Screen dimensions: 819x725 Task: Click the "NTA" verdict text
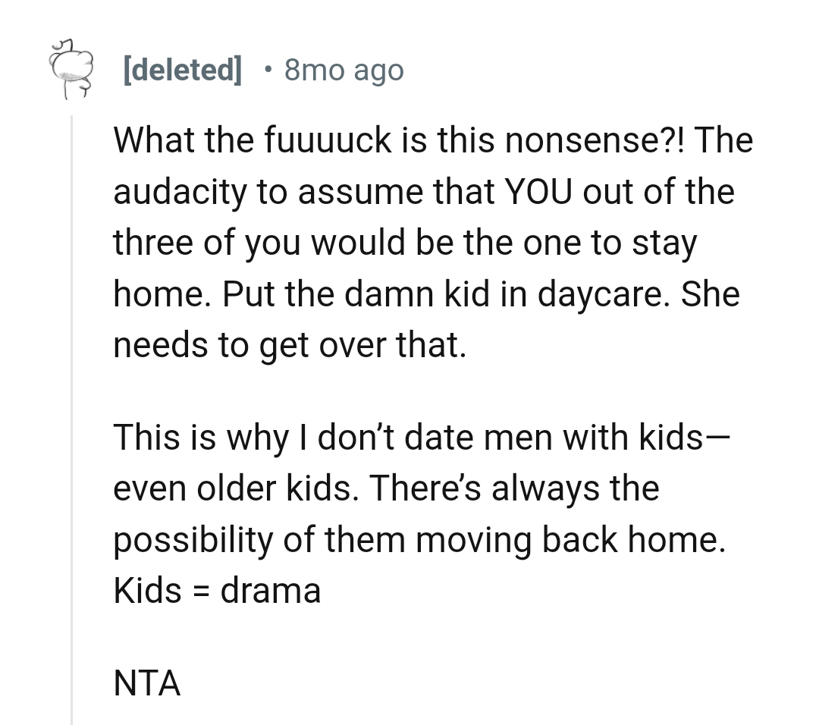coord(147,683)
